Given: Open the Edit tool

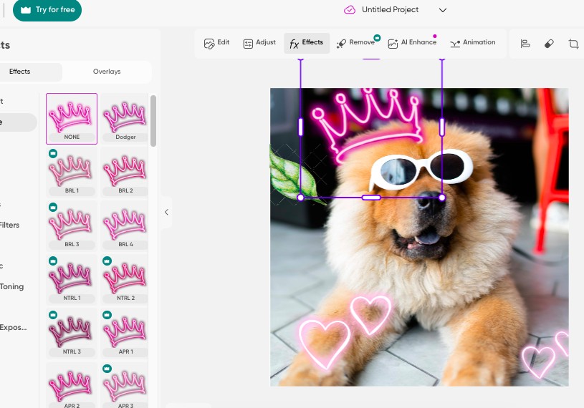Looking at the screenshot, I should [x=217, y=43].
